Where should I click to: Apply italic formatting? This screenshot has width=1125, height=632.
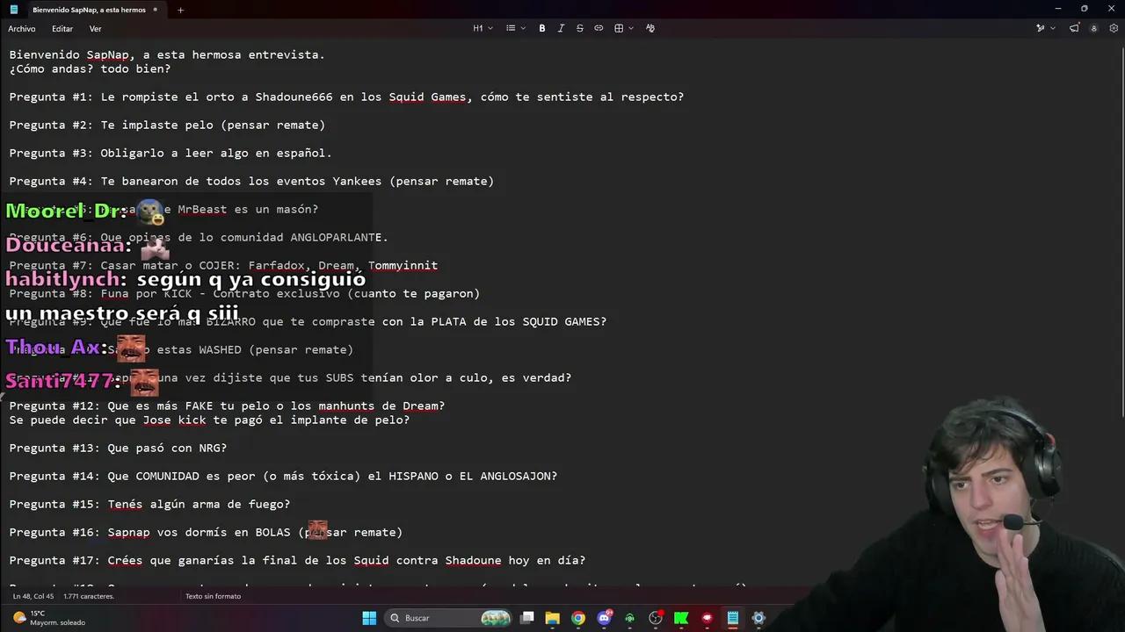tap(561, 28)
